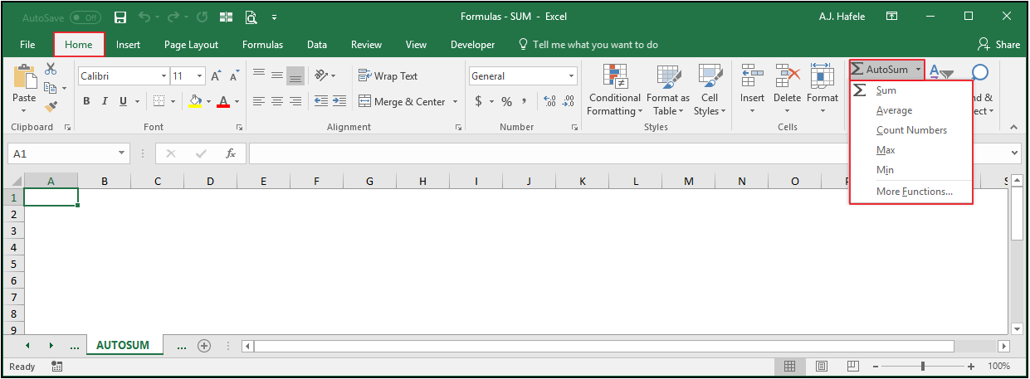Open the General number format dropdown

572,76
